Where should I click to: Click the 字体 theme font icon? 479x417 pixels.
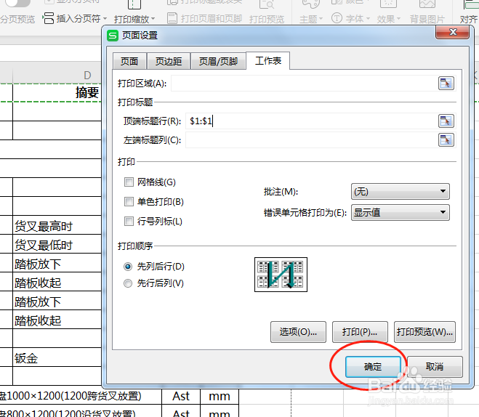point(337,18)
